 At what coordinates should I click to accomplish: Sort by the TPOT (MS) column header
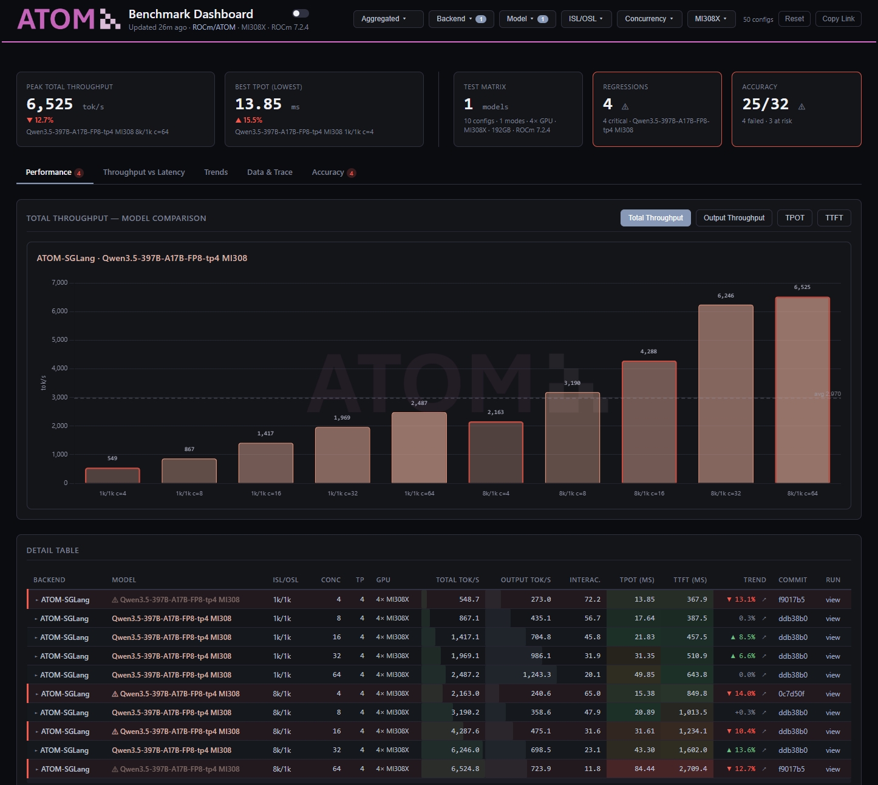pos(637,580)
